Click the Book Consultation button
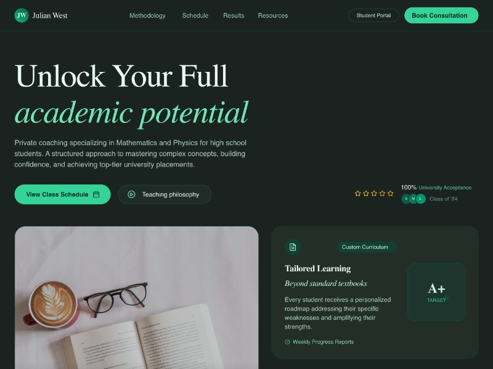This screenshot has height=369, width=493. click(441, 15)
